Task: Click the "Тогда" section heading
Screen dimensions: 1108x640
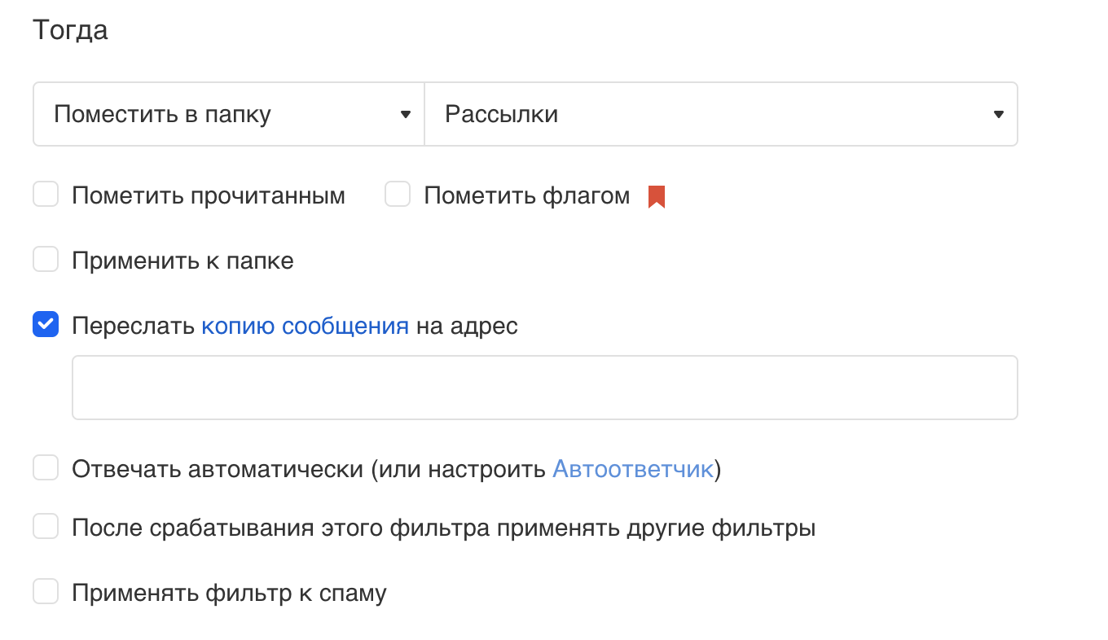Action: click(x=70, y=31)
